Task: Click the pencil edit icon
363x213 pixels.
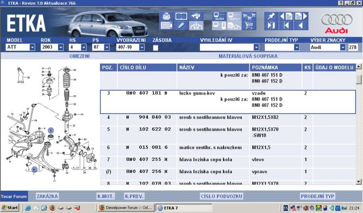Action: point(181,26)
